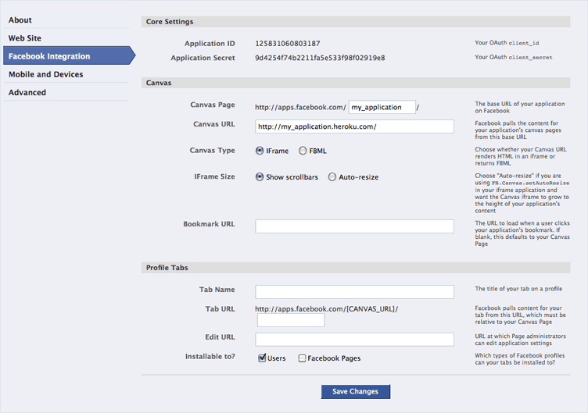Click the empty Bookmark URL field
Viewport: 588px width, 413px height.
(x=354, y=226)
